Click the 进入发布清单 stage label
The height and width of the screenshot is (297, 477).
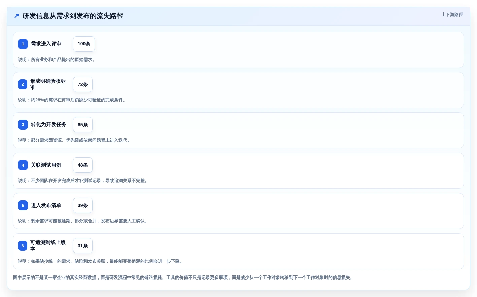point(46,205)
